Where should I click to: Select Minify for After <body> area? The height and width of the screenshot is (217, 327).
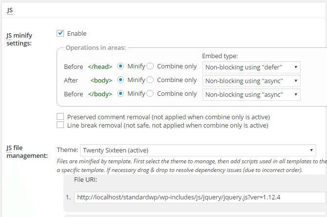pos(121,80)
